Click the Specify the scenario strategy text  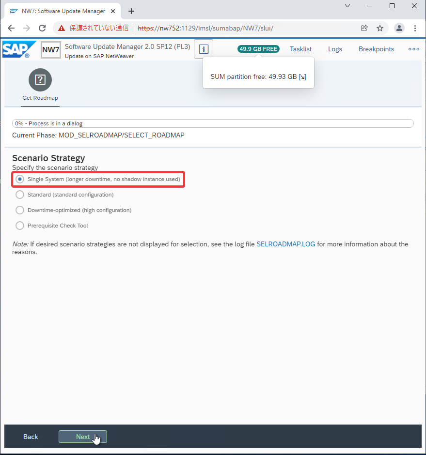pos(55,168)
